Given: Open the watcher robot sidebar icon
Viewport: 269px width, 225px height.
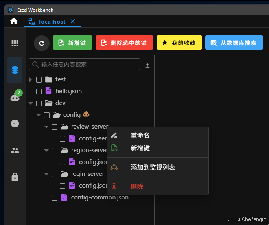Looking at the screenshot, I should pos(15,97).
